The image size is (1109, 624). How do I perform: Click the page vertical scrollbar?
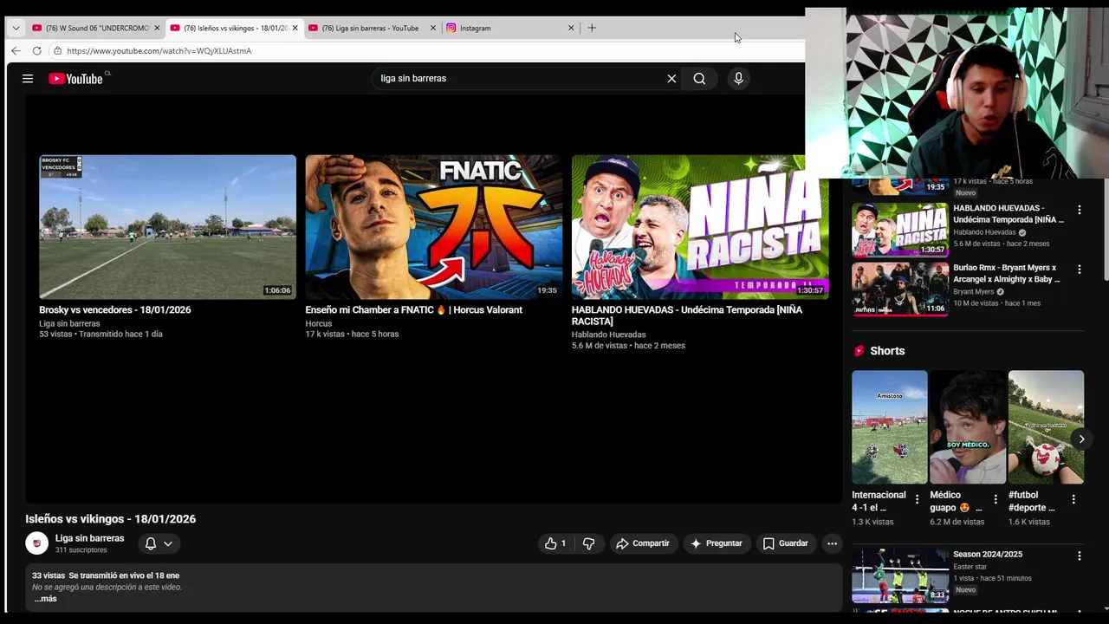[1105, 231]
